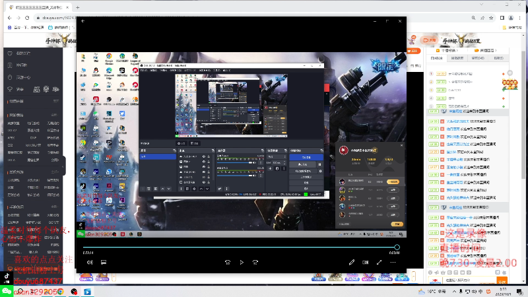Click the browser forward arrow
This screenshot has width=528, height=297.
click(18, 18)
